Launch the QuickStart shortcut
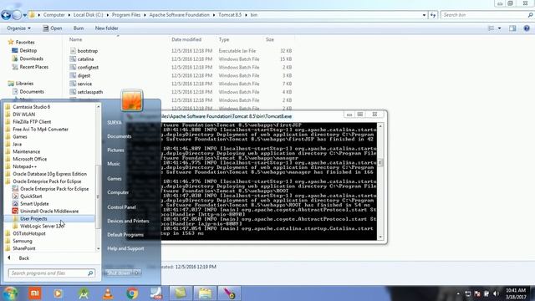This screenshot has height=301, width=535. 31,196
